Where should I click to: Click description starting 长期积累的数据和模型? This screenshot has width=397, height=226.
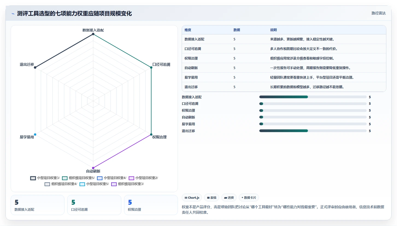pyautogui.click(x=307, y=87)
